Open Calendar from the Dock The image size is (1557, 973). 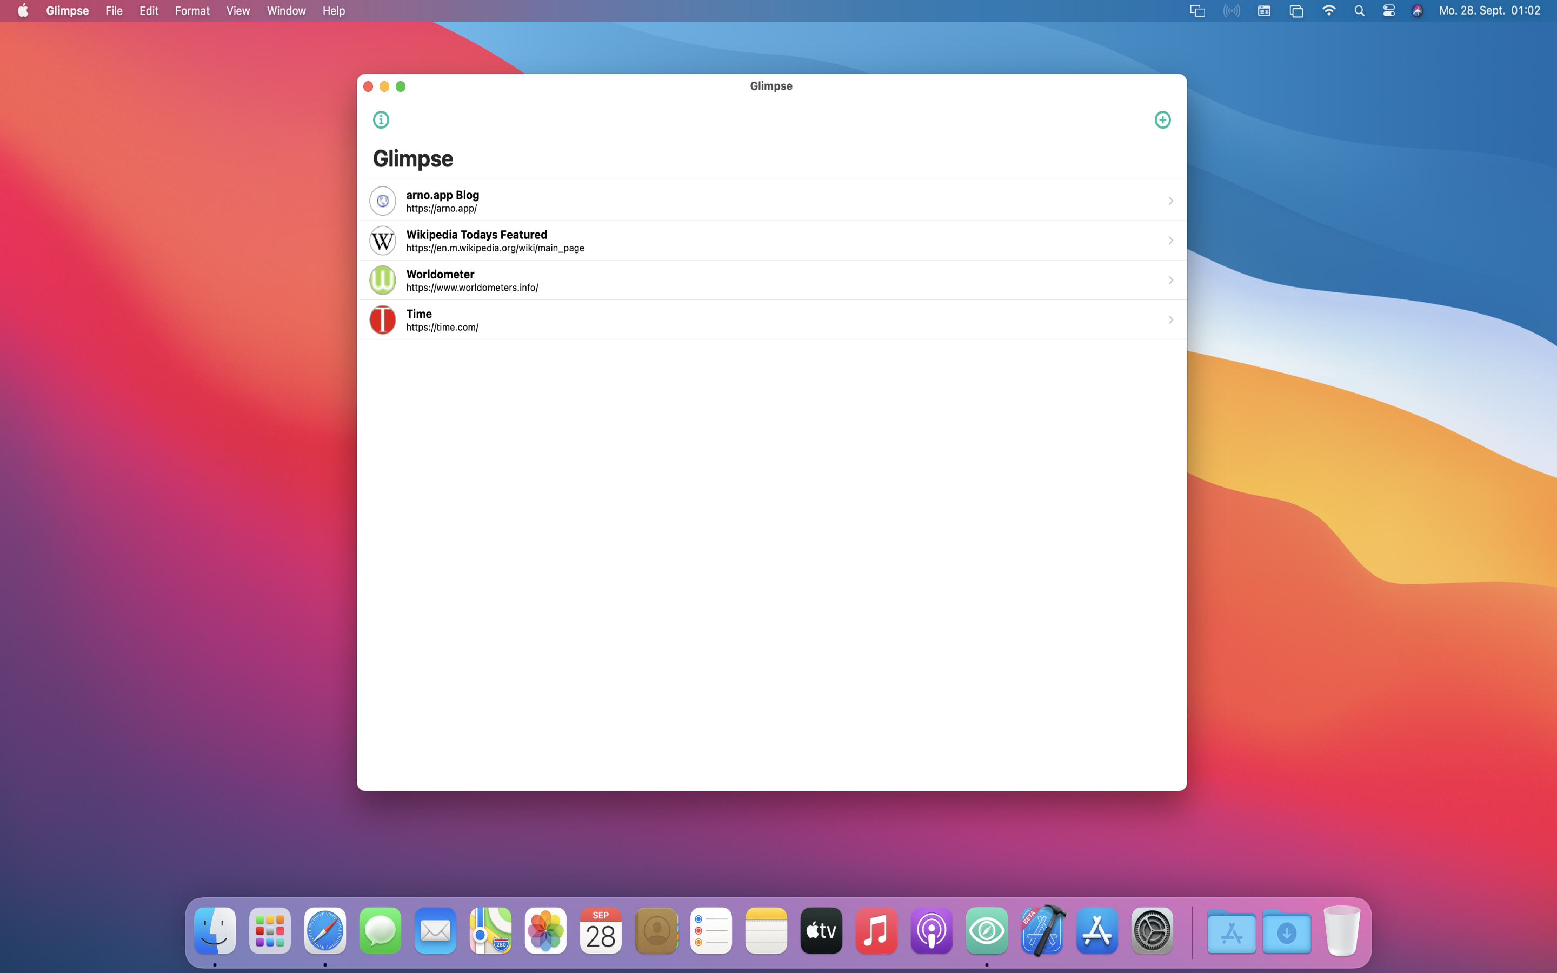pos(601,930)
